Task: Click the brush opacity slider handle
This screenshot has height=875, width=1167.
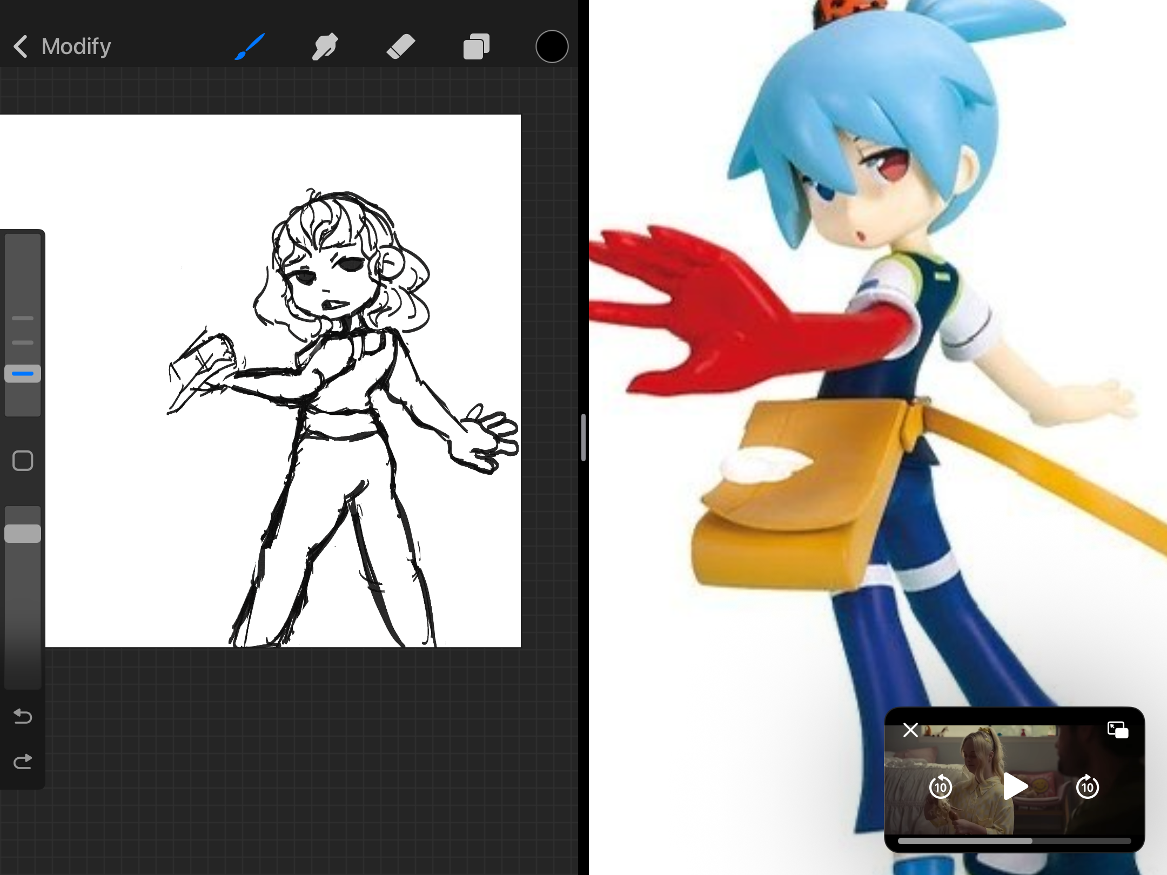Action: (23, 533)
